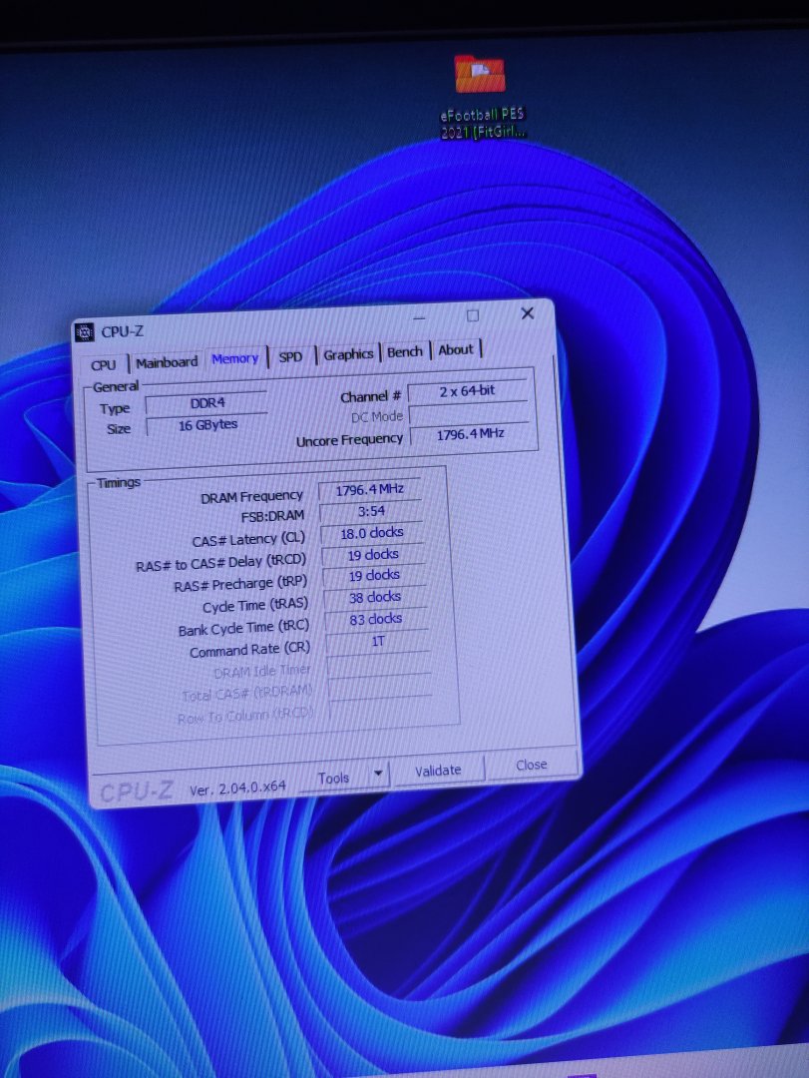Image resolution: width=809 pixels, height=1078 pixels.
Task: Click the DRAM Frequency value field
Action: tap(370, 490)
